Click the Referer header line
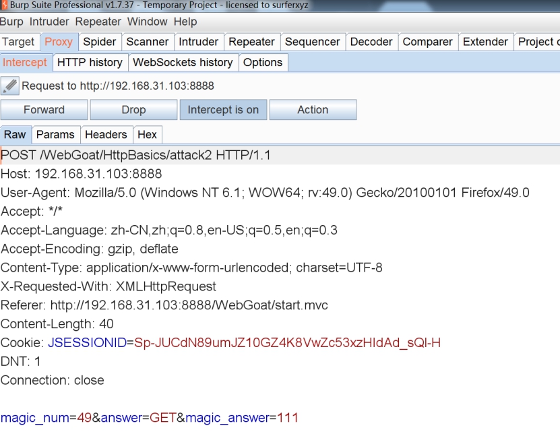This screenshot has height=434, width=560. (x=164, y=305)
